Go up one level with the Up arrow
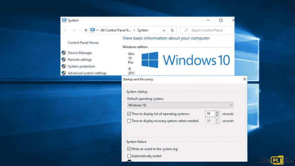 [86, 30]
